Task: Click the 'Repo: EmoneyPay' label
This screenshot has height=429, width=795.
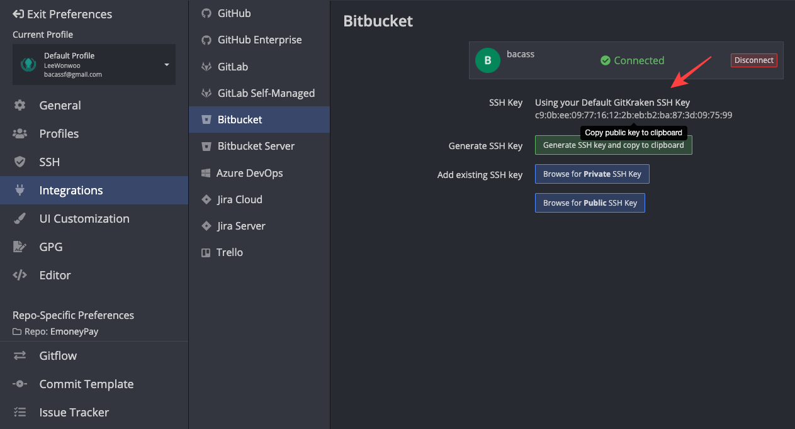Action: point(55,331)
